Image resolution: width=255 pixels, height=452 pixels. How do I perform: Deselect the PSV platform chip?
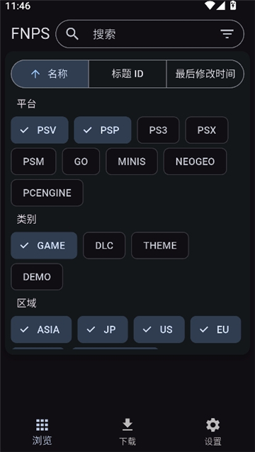tap(40, 130)
